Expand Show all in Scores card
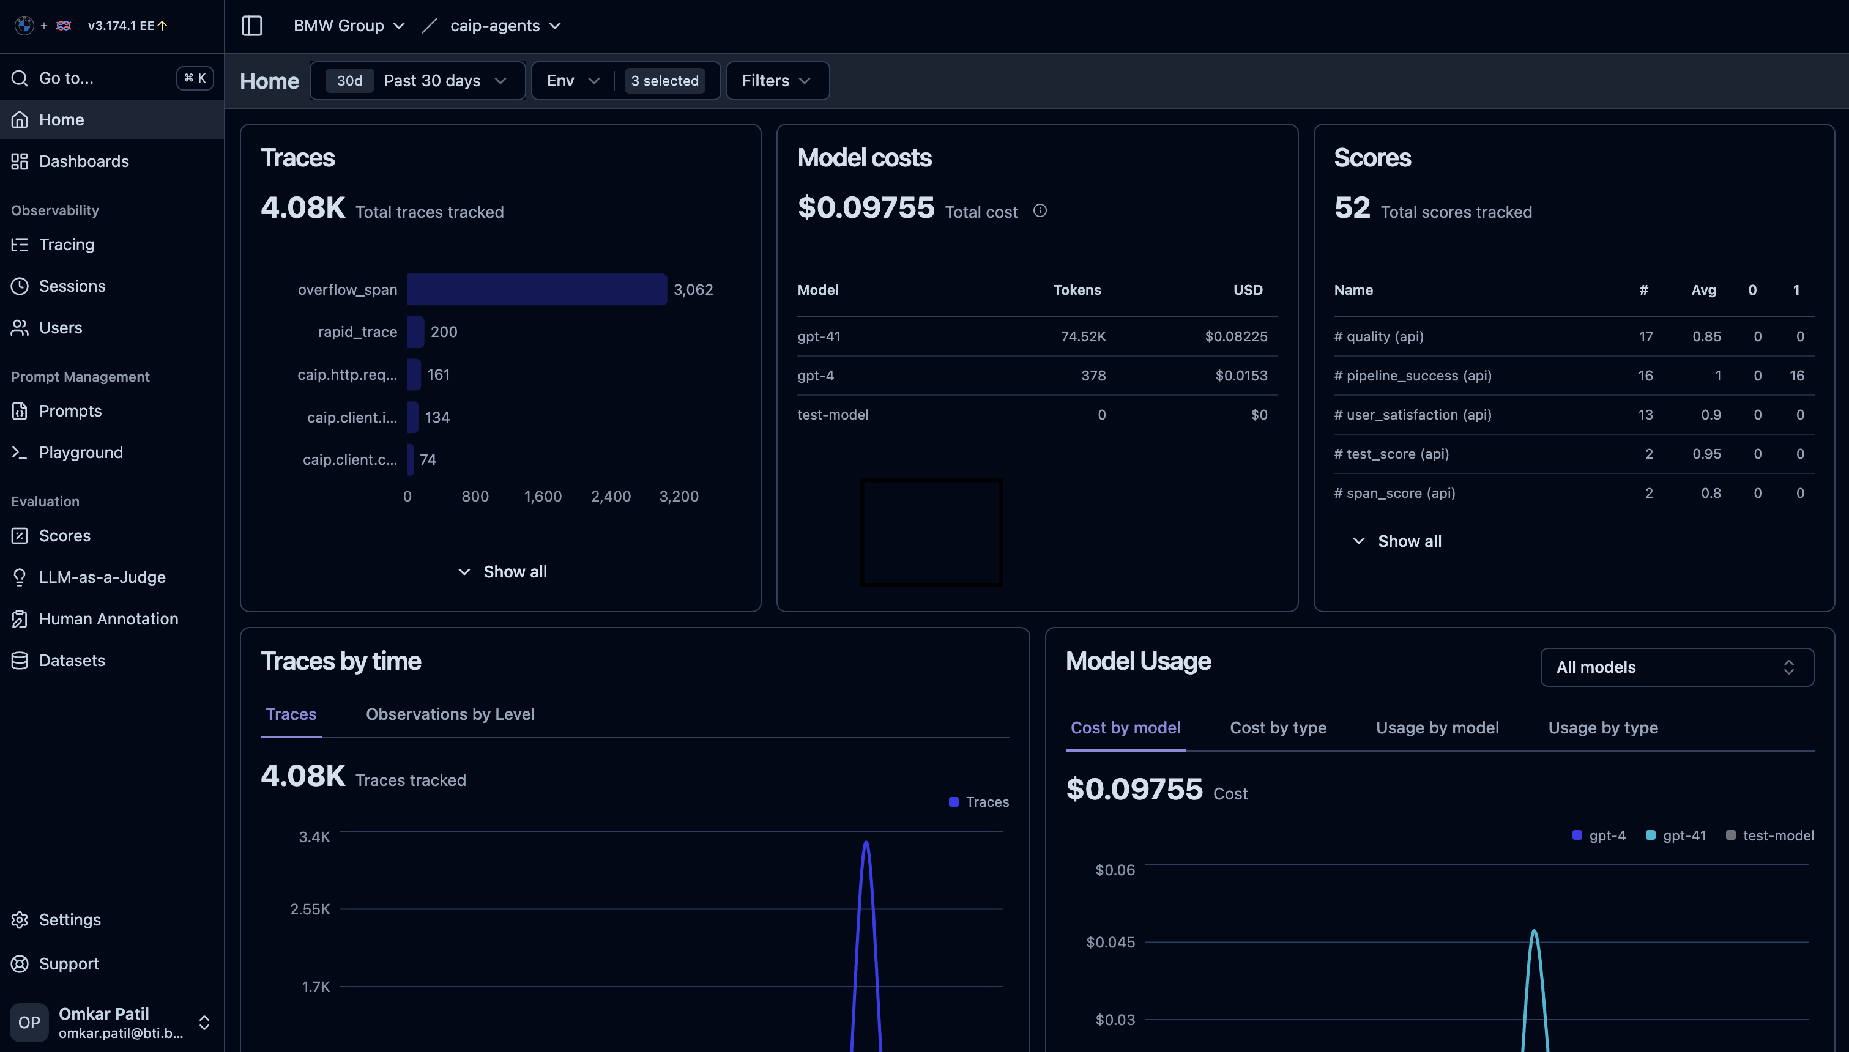 click(x=1396, y=541)
